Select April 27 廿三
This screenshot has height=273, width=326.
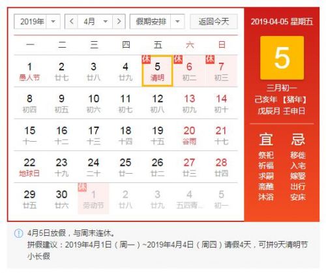[189, 167]
